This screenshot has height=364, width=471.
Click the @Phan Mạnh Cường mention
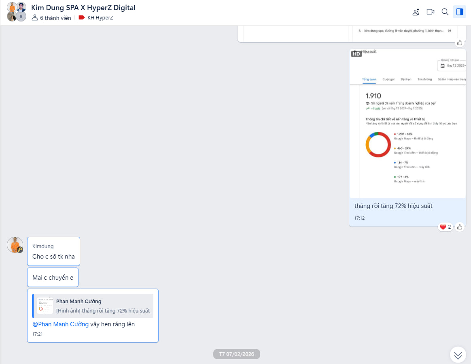[60, 324]
